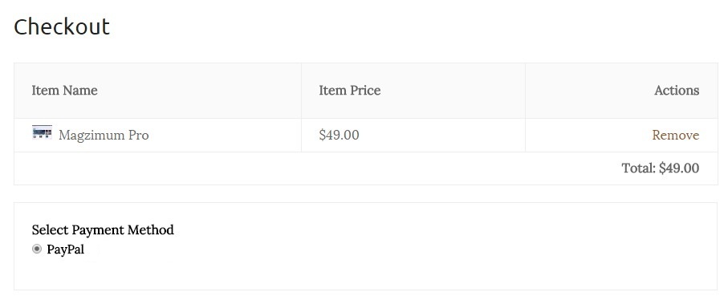The image size is (728, 300).
Task: Click the Actions column header
Action: click(x=677, y=90)
